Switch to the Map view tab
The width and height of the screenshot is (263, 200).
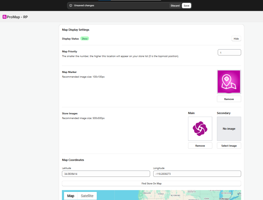[71, 196]
